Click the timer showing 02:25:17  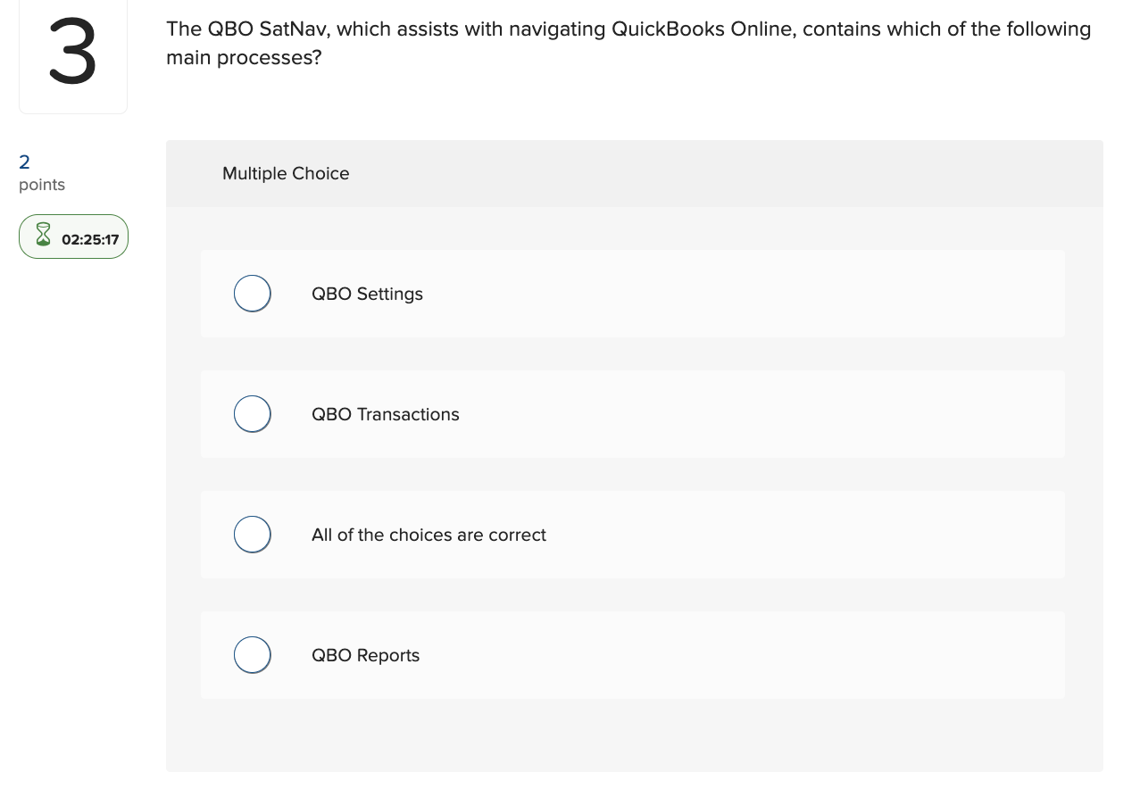tap(87, 239)
